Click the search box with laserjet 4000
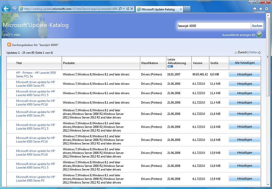Screen dimensions: 272x189 (214, 26)
